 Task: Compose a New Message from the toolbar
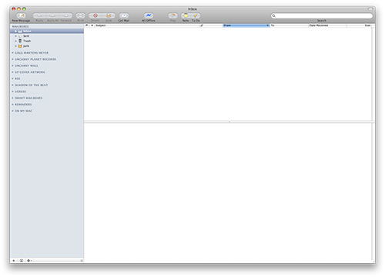(x=21, y=15)
